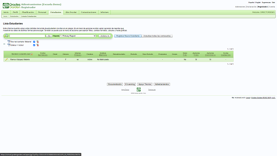Click Actualizar todas las contraseñas button

(157, 36)
